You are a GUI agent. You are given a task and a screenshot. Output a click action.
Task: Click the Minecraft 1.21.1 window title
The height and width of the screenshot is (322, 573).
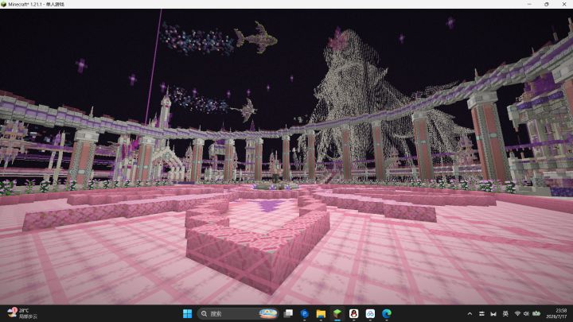36,5
